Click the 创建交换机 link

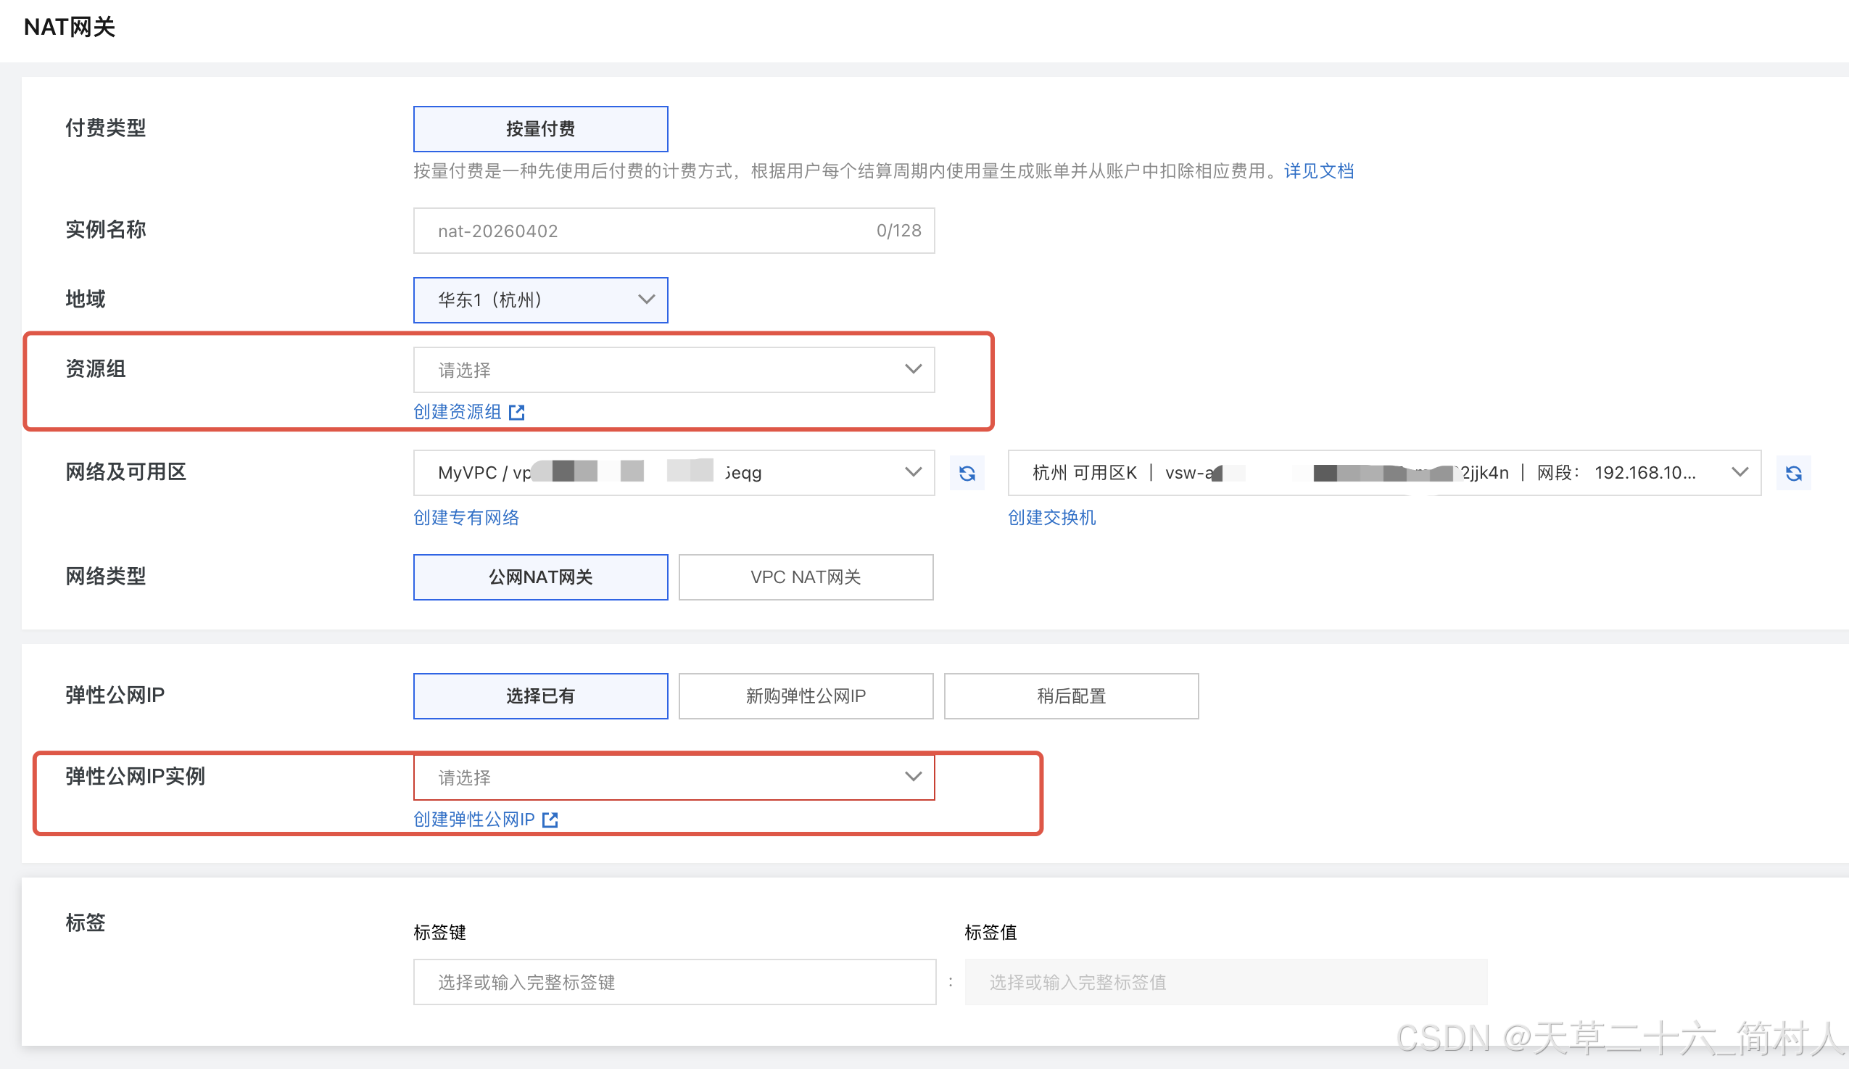(x=1051, y=518)
